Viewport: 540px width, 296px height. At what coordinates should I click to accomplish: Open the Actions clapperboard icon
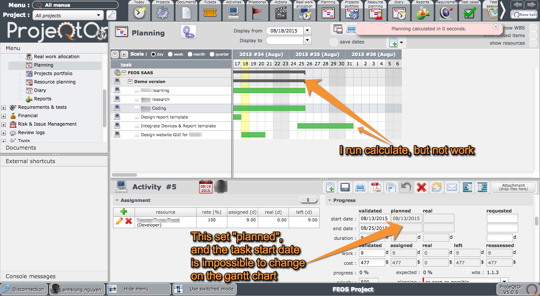click(x=281, y=13)
